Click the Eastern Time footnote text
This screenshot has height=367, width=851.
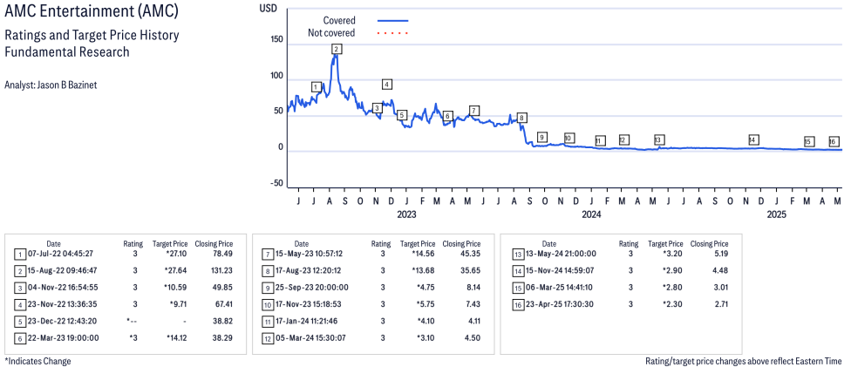[x=745, y=361]
